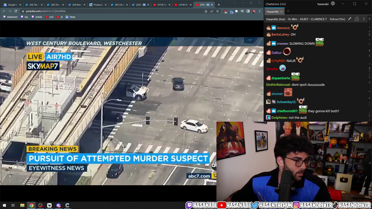Click username shomei in chat
The image size is (372, 209).
coord(277,94)
